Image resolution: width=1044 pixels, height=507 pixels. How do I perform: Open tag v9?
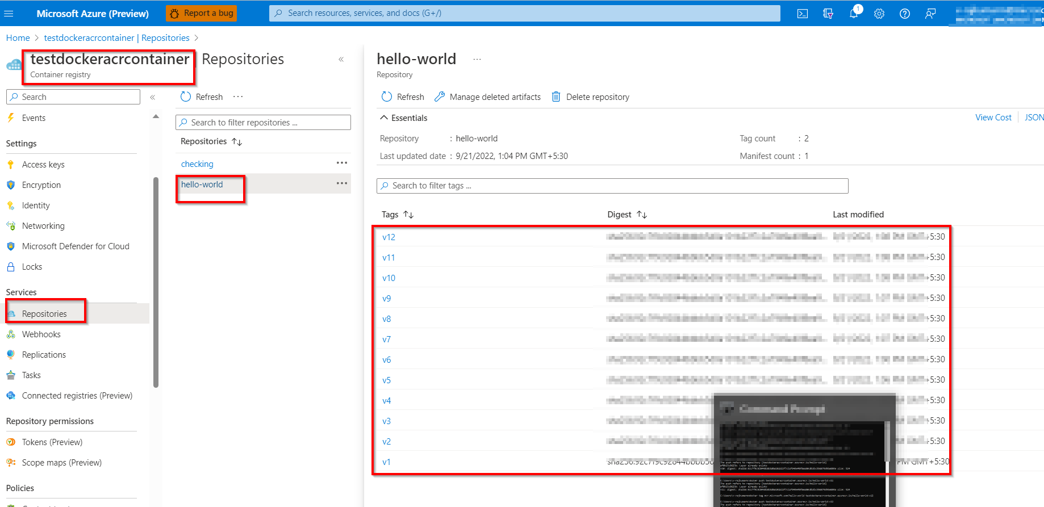pos(386,299)
